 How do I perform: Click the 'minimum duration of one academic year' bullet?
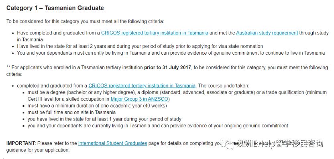tap(97, 106)
